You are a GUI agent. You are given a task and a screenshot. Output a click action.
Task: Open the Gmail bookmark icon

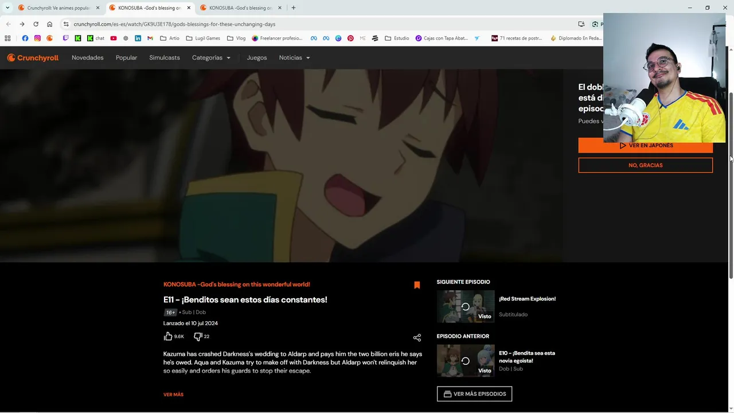[x=150, y=38]
